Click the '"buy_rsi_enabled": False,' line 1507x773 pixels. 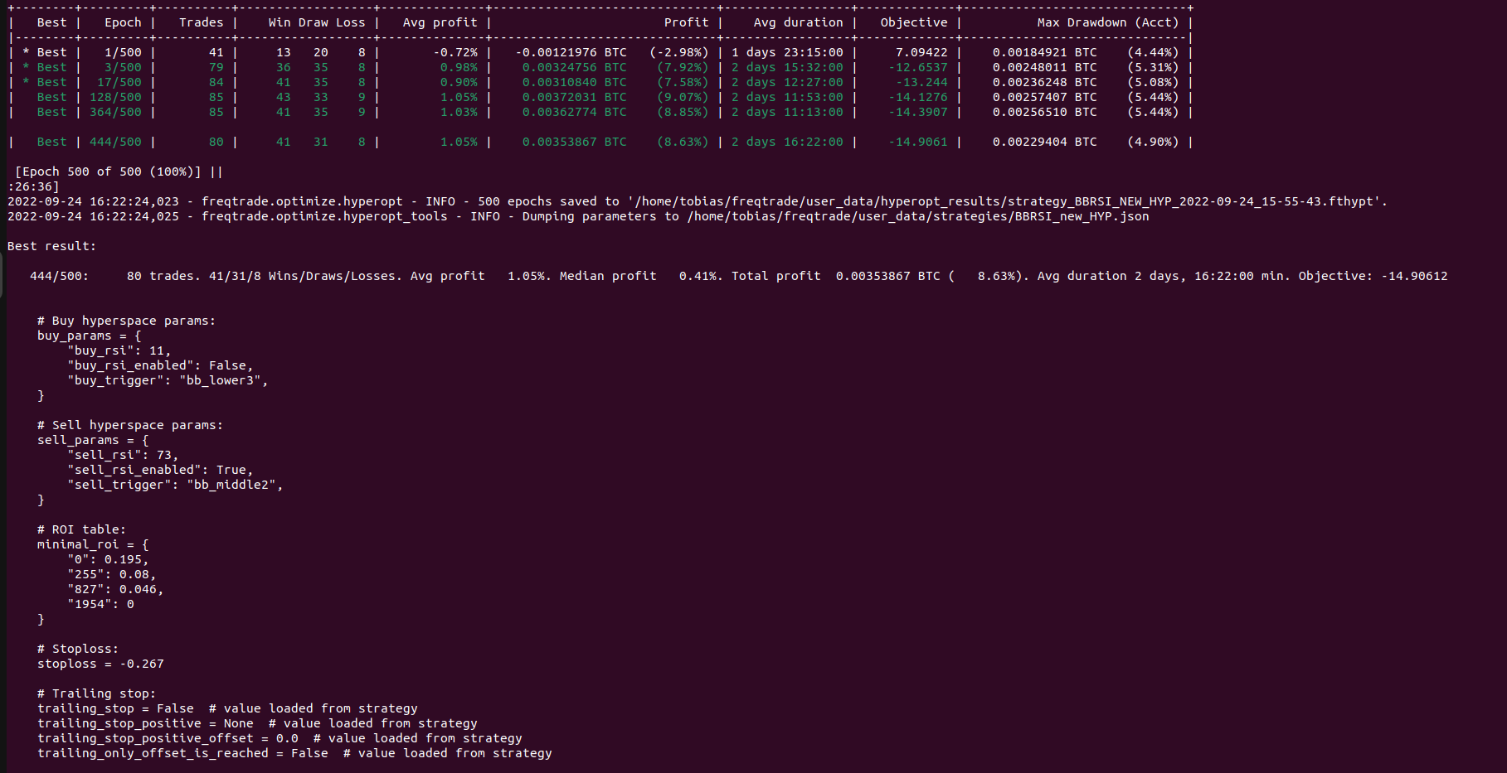[x=160, y=365]
